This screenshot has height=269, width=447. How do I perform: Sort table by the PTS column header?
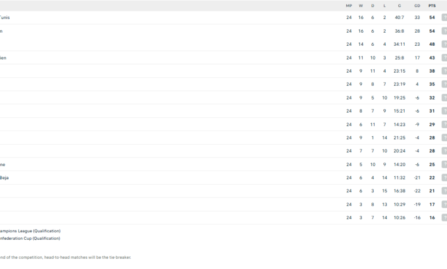pyautogui.click(x=432, y=6)
